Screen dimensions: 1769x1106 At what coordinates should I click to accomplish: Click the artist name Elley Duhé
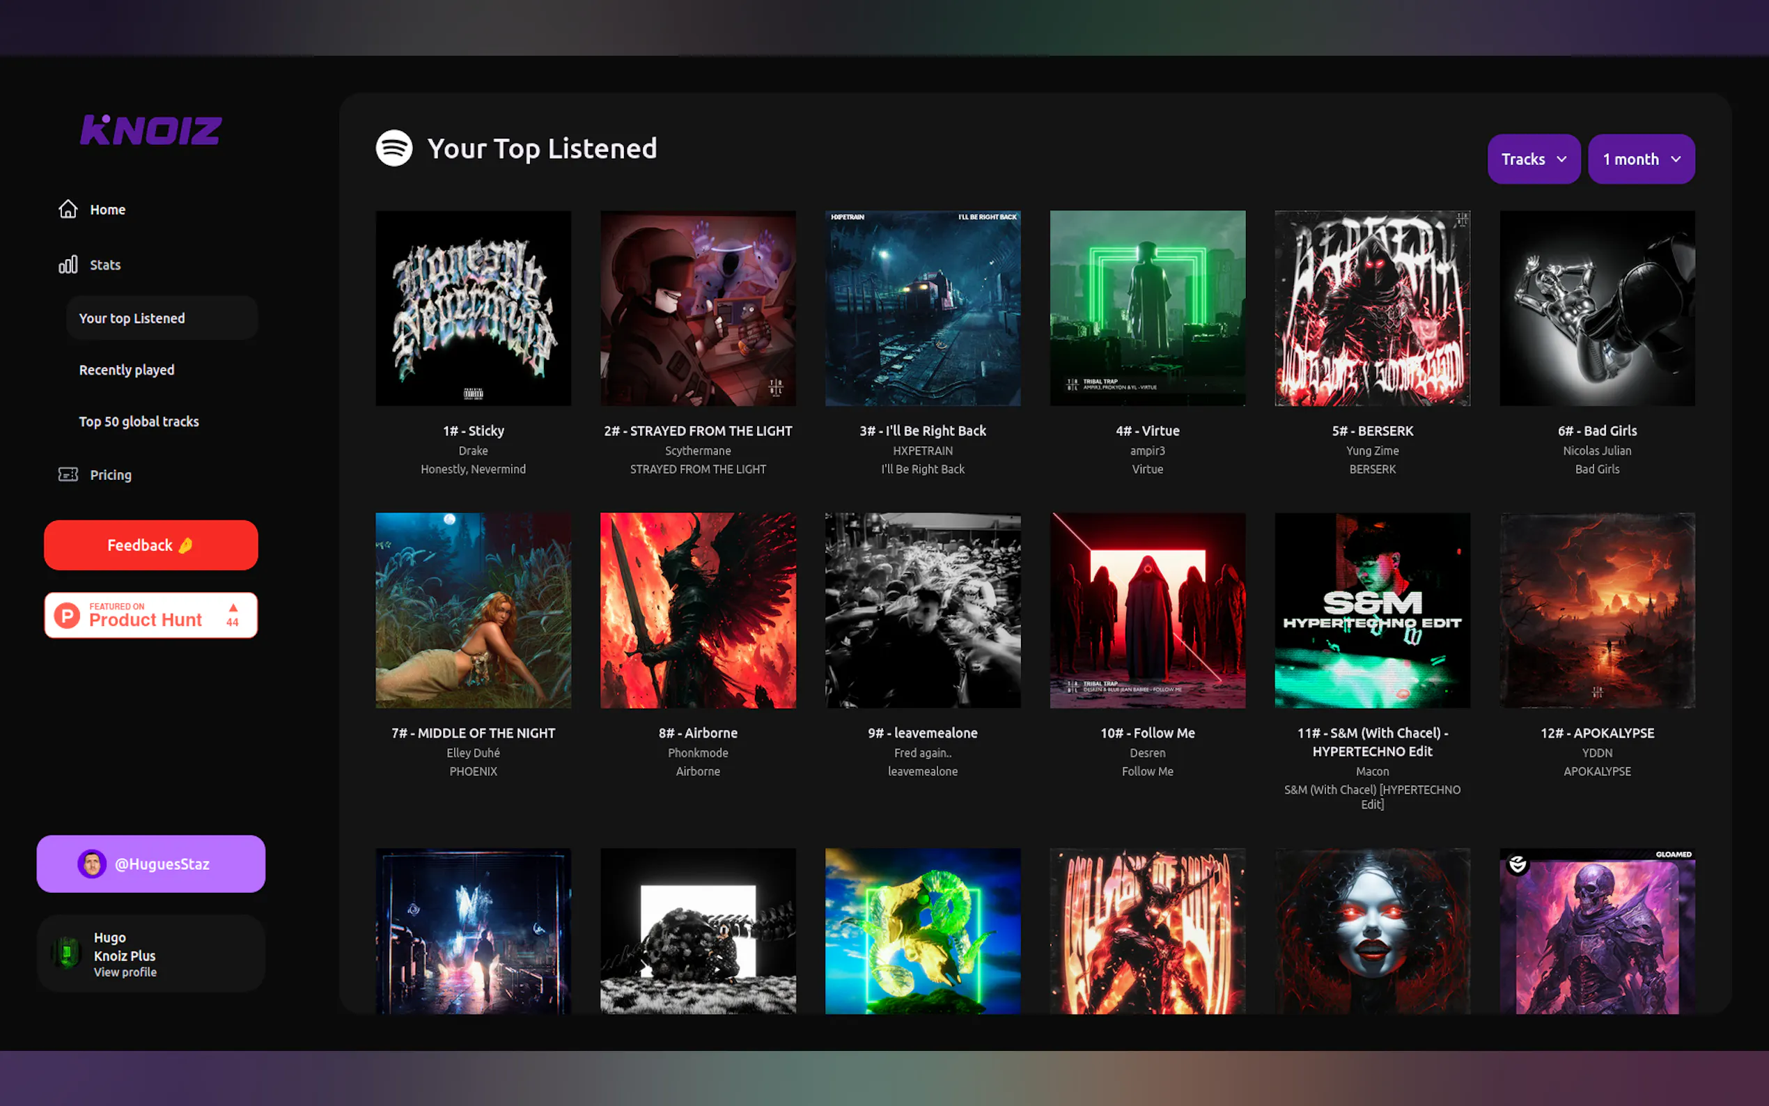(473, 753)
